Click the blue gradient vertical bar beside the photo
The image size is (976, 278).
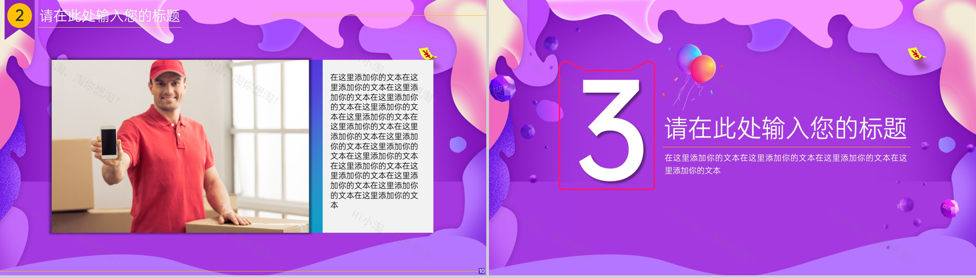pyautogui.click(x=316, y=146)
